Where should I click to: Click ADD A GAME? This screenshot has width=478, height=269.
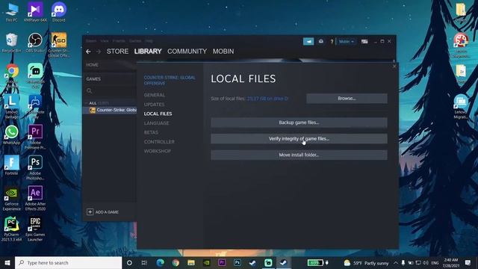tap(103, 212)
